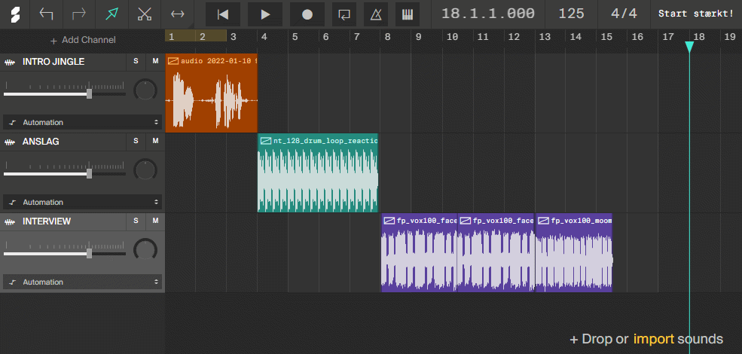The width and height of the screenshot is (742, 354).
Task: Click Add Channel
Action: pos(83,40)
